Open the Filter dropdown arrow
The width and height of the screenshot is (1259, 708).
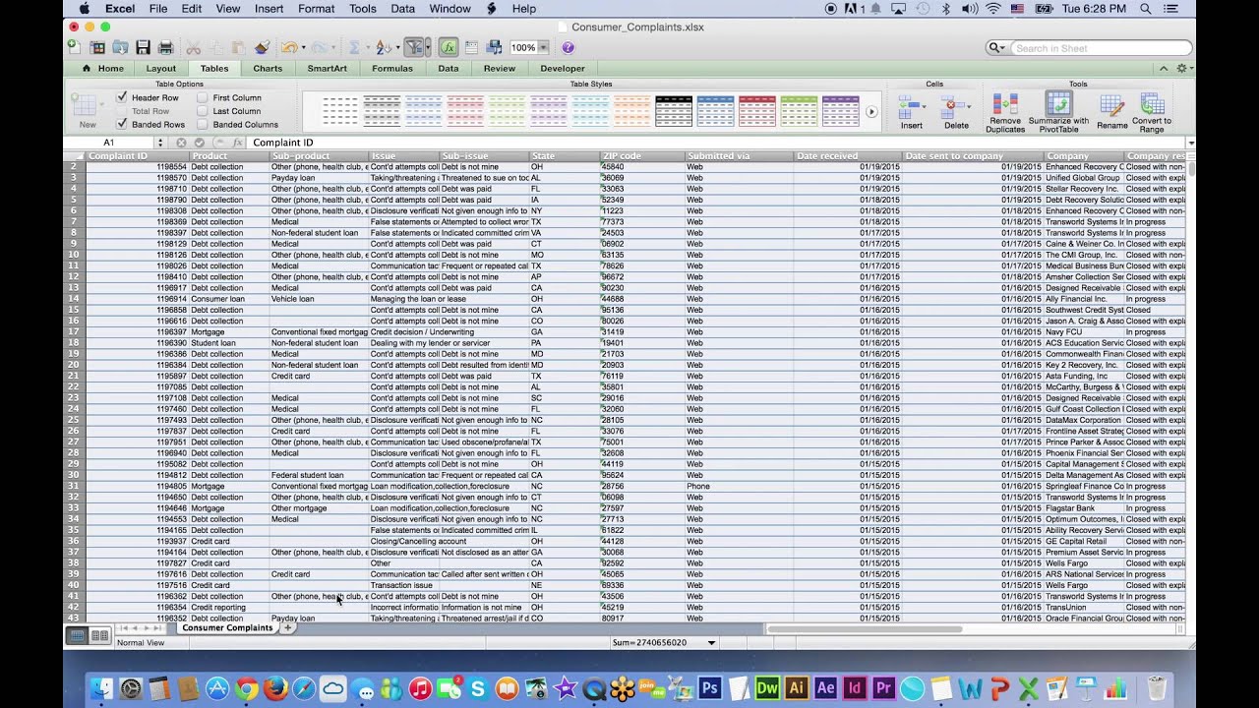pos(429,47)
